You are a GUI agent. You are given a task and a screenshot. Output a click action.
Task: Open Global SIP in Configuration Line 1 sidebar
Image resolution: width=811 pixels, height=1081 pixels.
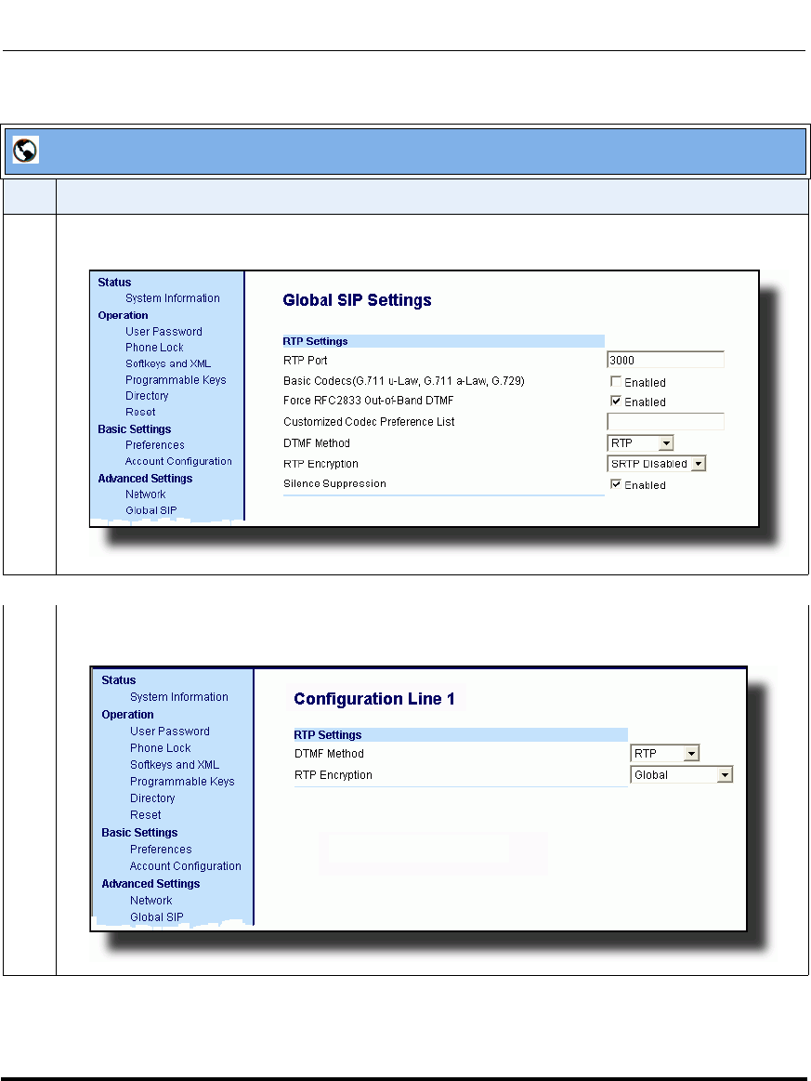156,916
